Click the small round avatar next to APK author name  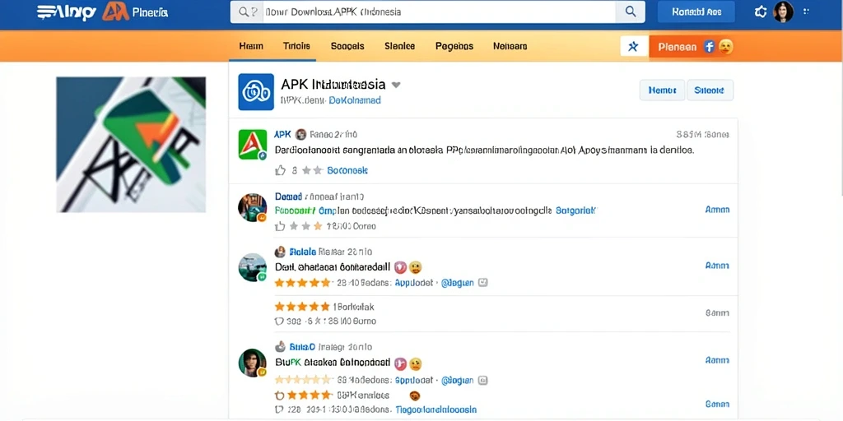click(x=300, y=135)
